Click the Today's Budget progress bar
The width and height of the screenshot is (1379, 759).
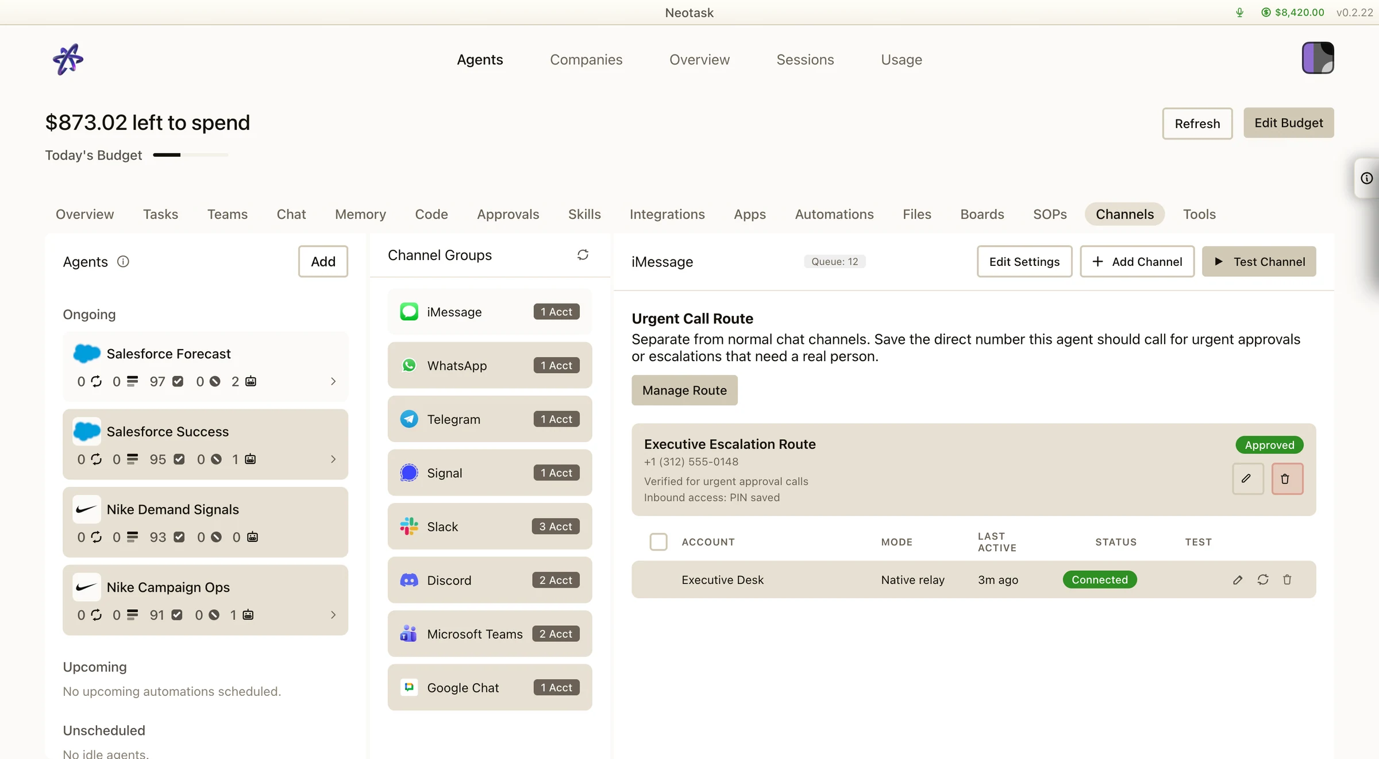tap(191, 155)
